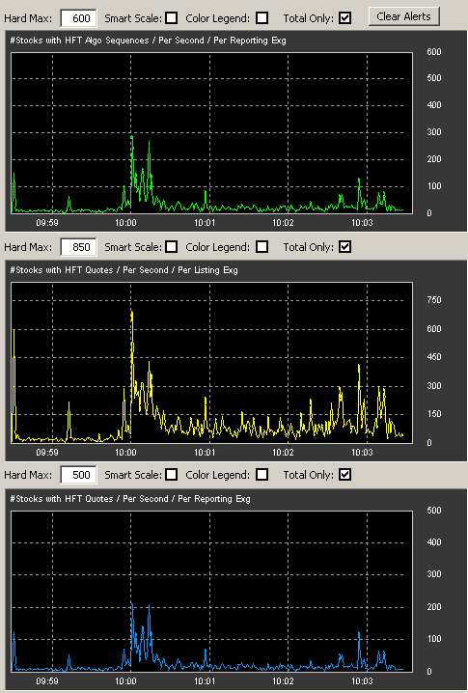
Task: Focus the Hard Max field showing 850
Action: (x=78, y=247)
